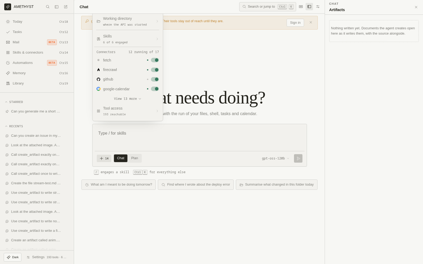Open Settings in sidebar footer
Image resolution: width=423 pixels, height=264 pixels.
[36, 257]
